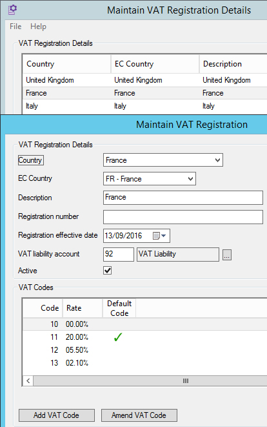Click the ellipsis browse button for VAT liability
The image size is (267, 427).
point(227,255)
